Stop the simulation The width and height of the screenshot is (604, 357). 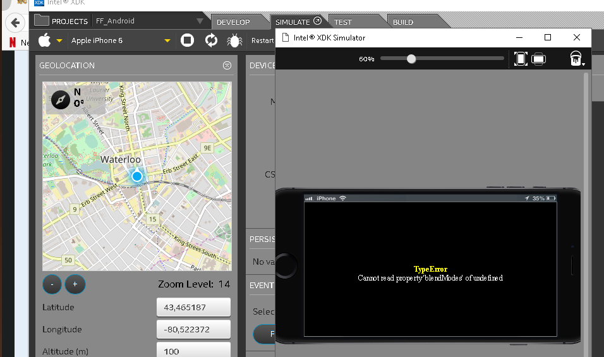tap(187, 40)
